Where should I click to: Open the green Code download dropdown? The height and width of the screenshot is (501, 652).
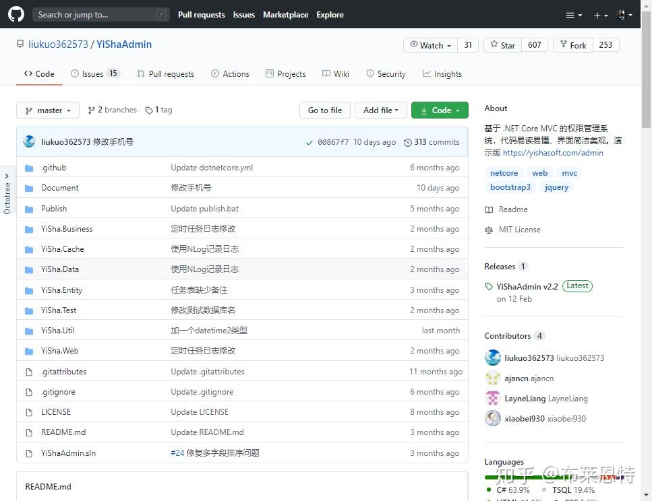click(x=440, y=110)
